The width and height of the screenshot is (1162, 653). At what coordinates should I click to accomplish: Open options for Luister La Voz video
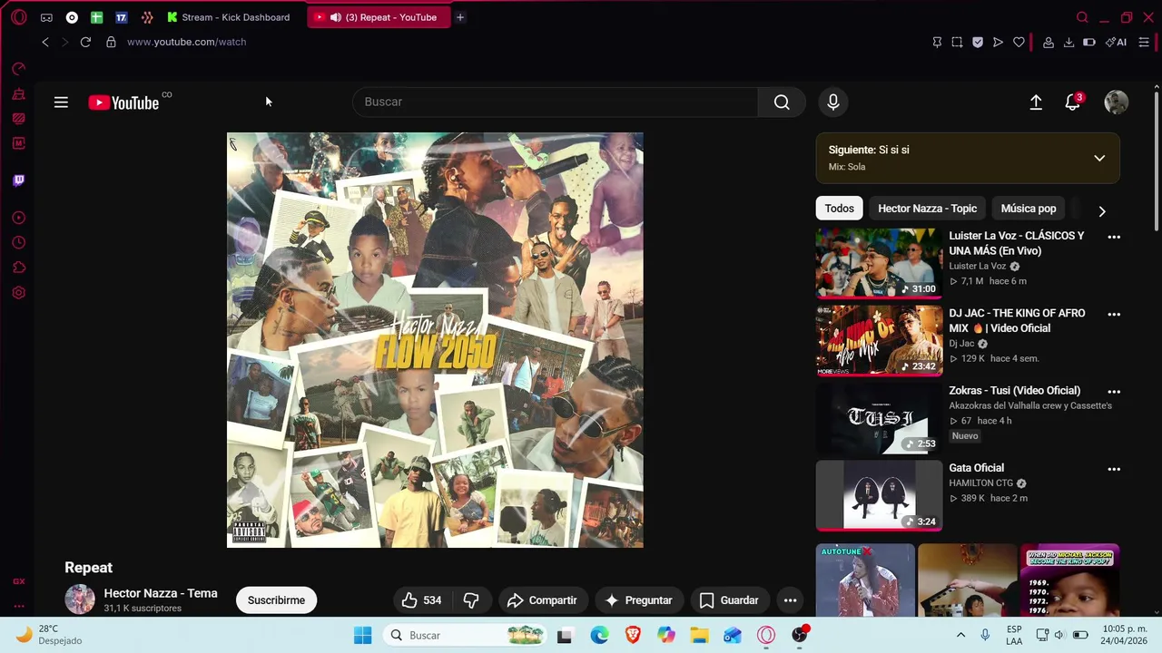[x=1114, y=237]
